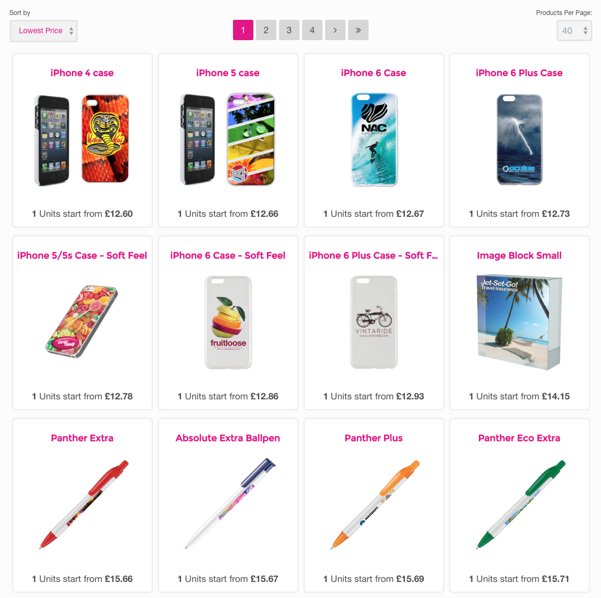
Task: Open the Sort by Lowest Price dropdown
Action: click(x=43, y=31)
